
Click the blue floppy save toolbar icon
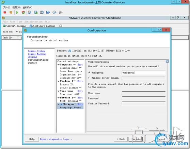(x=48, y=12)
